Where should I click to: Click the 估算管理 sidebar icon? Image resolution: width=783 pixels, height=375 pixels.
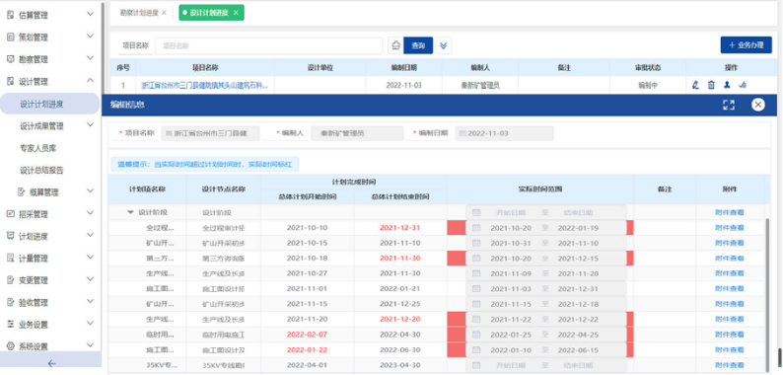point(10,15)
